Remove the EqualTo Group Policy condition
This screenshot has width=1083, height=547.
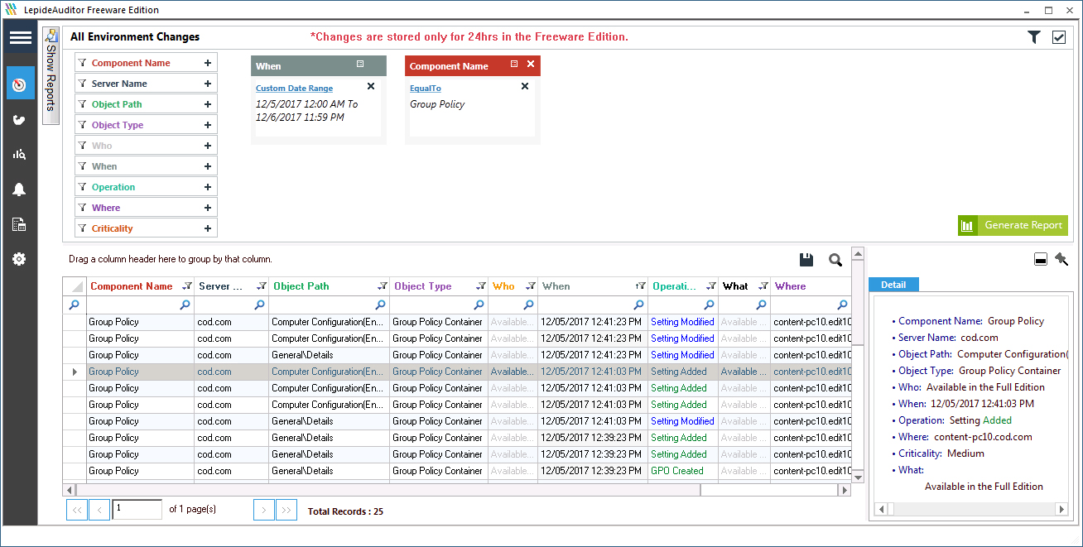pos(525,86)
